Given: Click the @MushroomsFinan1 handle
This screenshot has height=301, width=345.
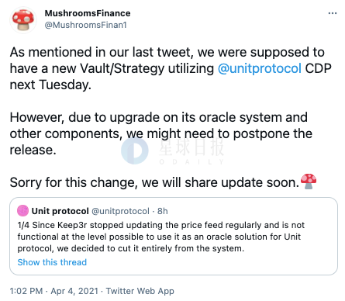Looking at the screenshot, I should coord(85,25).
